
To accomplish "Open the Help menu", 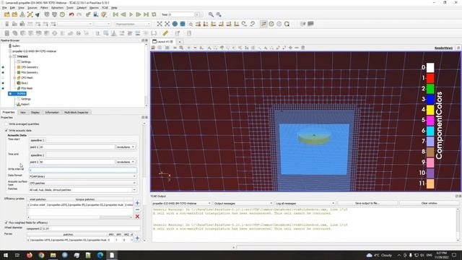I will (x=114, y=8).
